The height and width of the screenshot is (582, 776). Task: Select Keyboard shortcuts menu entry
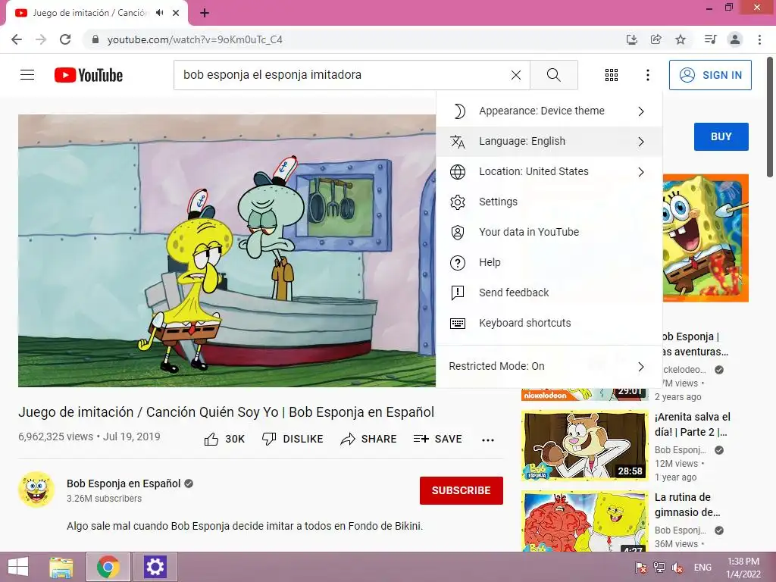point(549,323)
